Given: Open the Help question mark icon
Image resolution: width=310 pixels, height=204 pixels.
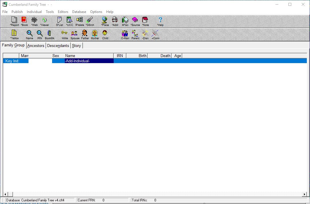Looking at the screenshot, I should tap(160, 20).
